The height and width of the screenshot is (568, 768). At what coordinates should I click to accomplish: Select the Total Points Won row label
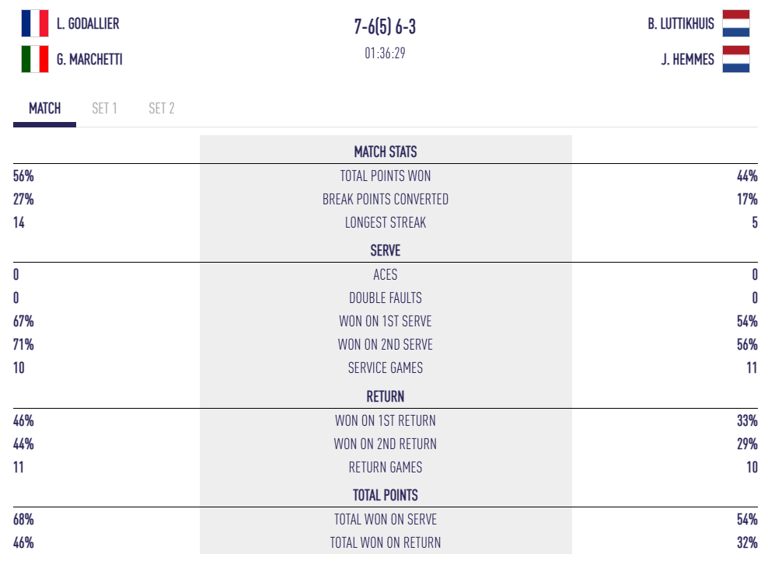pyautogui.click(x=386, y=176)
